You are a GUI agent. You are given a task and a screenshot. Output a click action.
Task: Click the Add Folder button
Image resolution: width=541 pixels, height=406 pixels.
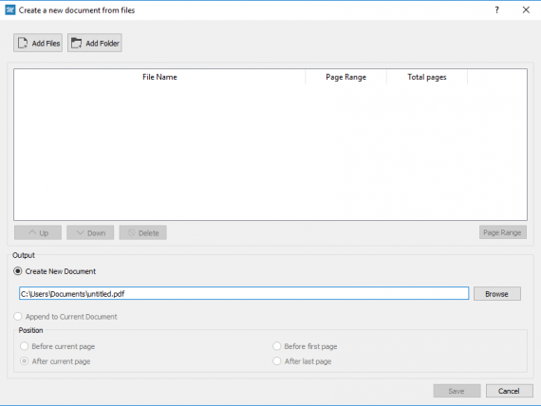[95, 43]
